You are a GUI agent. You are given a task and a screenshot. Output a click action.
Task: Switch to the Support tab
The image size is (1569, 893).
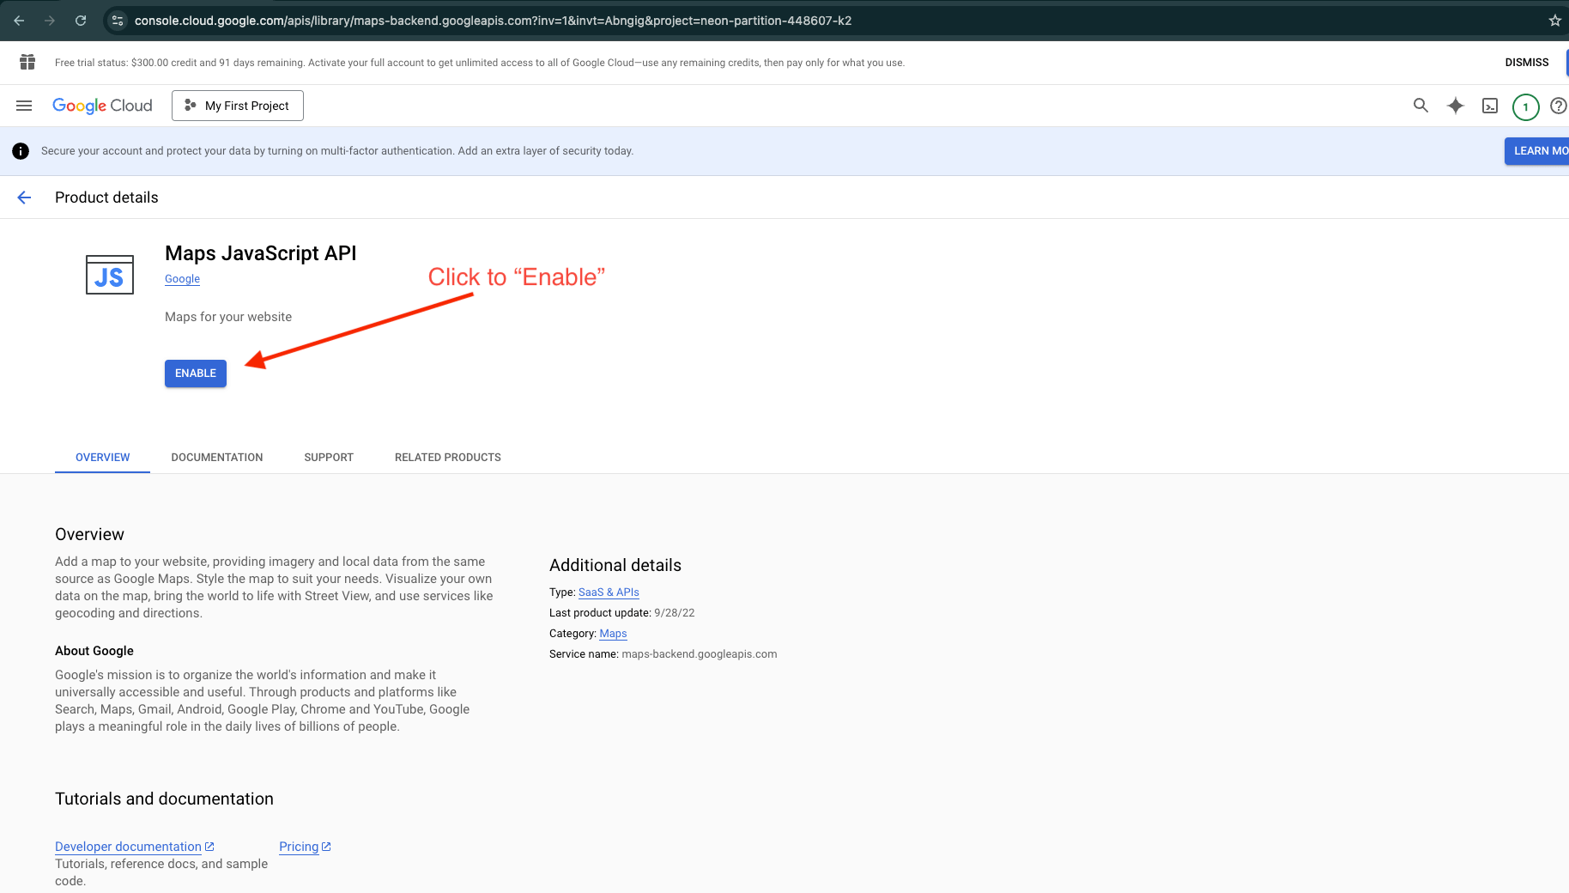click(329, 458)
